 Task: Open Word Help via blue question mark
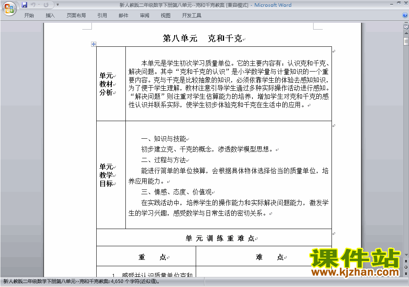point(405,16)
